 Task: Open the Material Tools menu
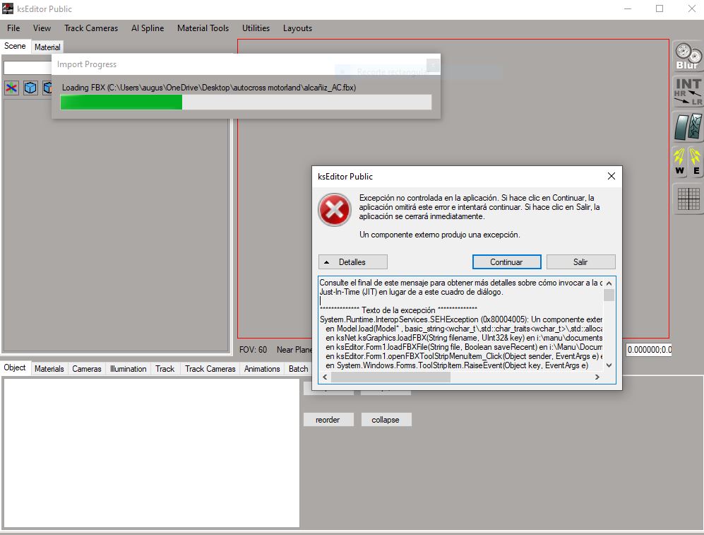pyautogui.click(x=203, y=28)
